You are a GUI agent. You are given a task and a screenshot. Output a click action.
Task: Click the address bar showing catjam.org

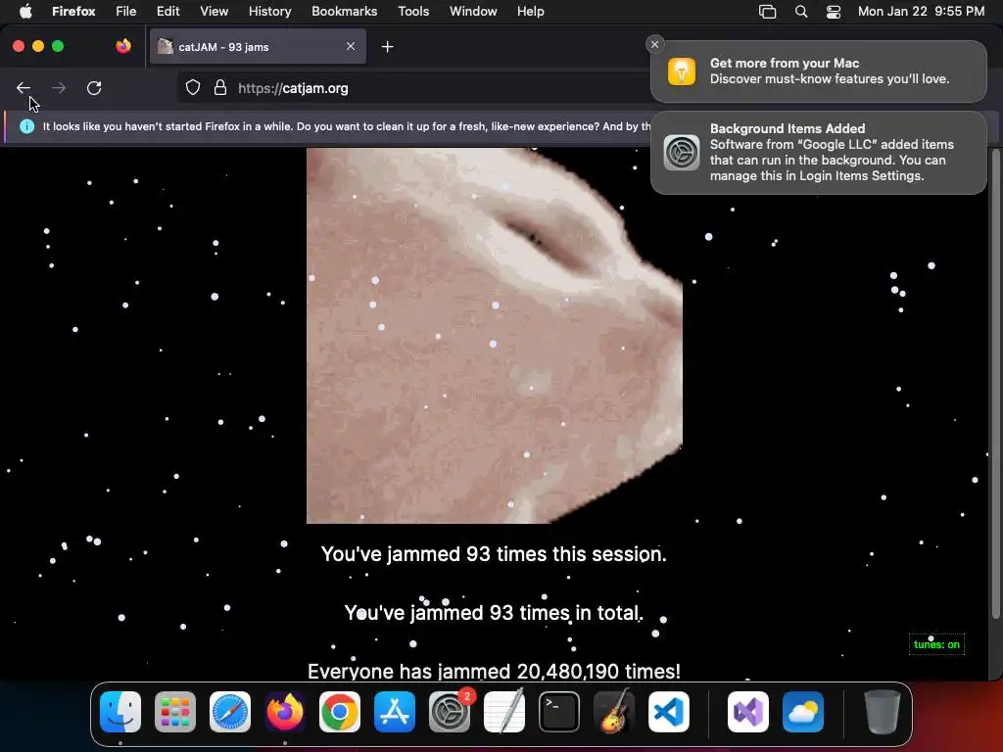click(x=415, y=88)
